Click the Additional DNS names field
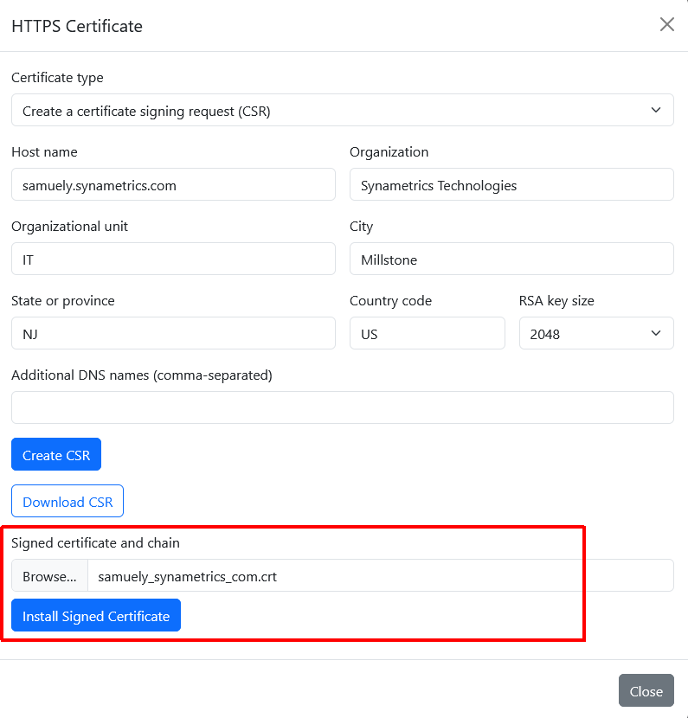This screenshot has height=718, width=688. (343, 407)
